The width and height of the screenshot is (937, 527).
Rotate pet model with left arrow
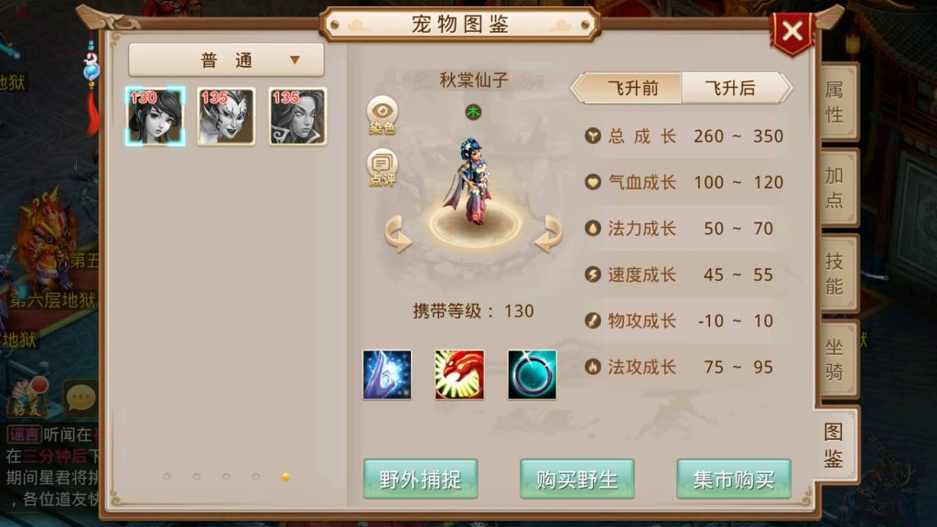[x=398, y=233]
